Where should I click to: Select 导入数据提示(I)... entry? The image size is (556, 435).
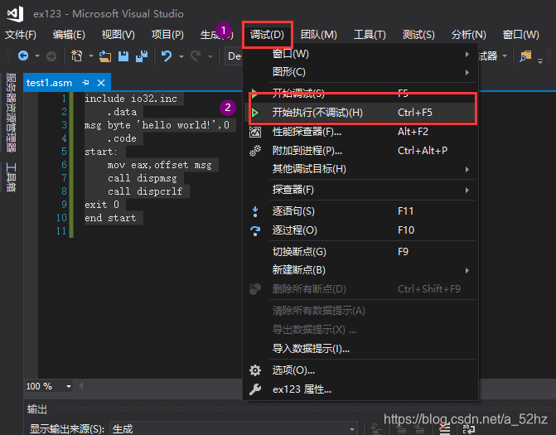[x=360, y=349]
